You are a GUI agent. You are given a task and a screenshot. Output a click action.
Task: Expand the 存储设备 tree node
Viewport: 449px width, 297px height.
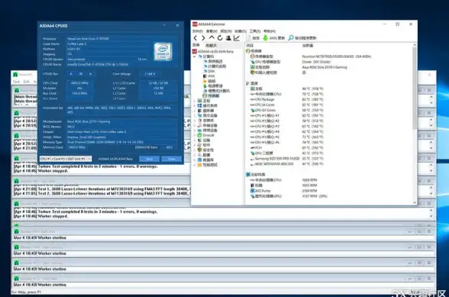pyautogui.click(x=195, y=125)
